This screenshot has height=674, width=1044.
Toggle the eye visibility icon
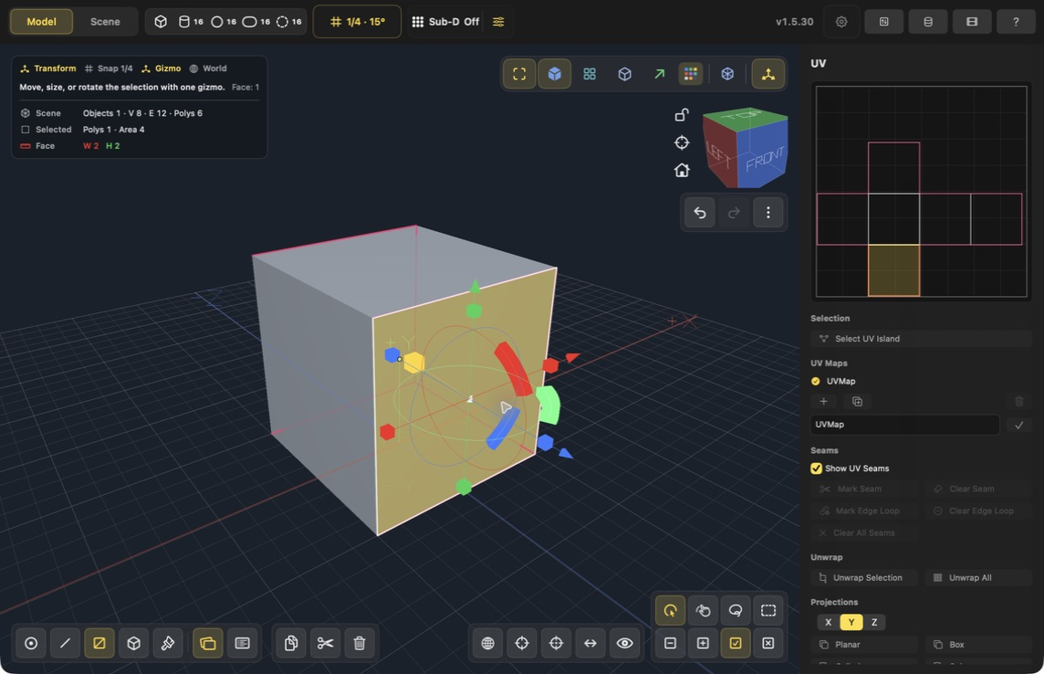pos(624,643)
